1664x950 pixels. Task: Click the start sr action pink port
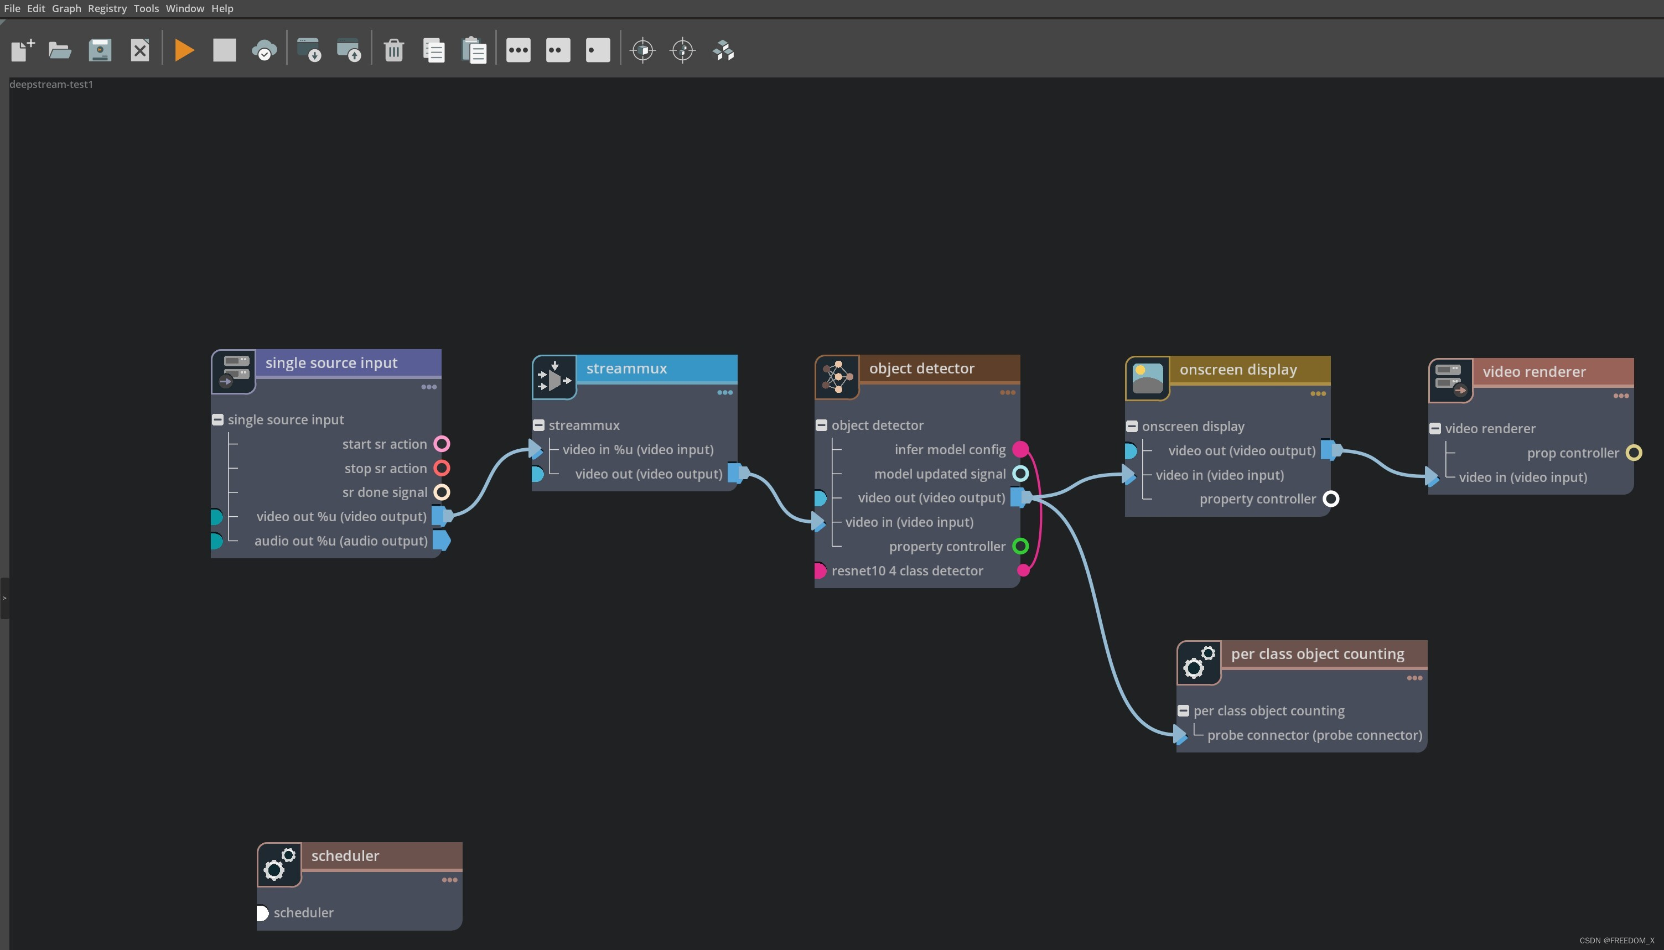(442, 444)
